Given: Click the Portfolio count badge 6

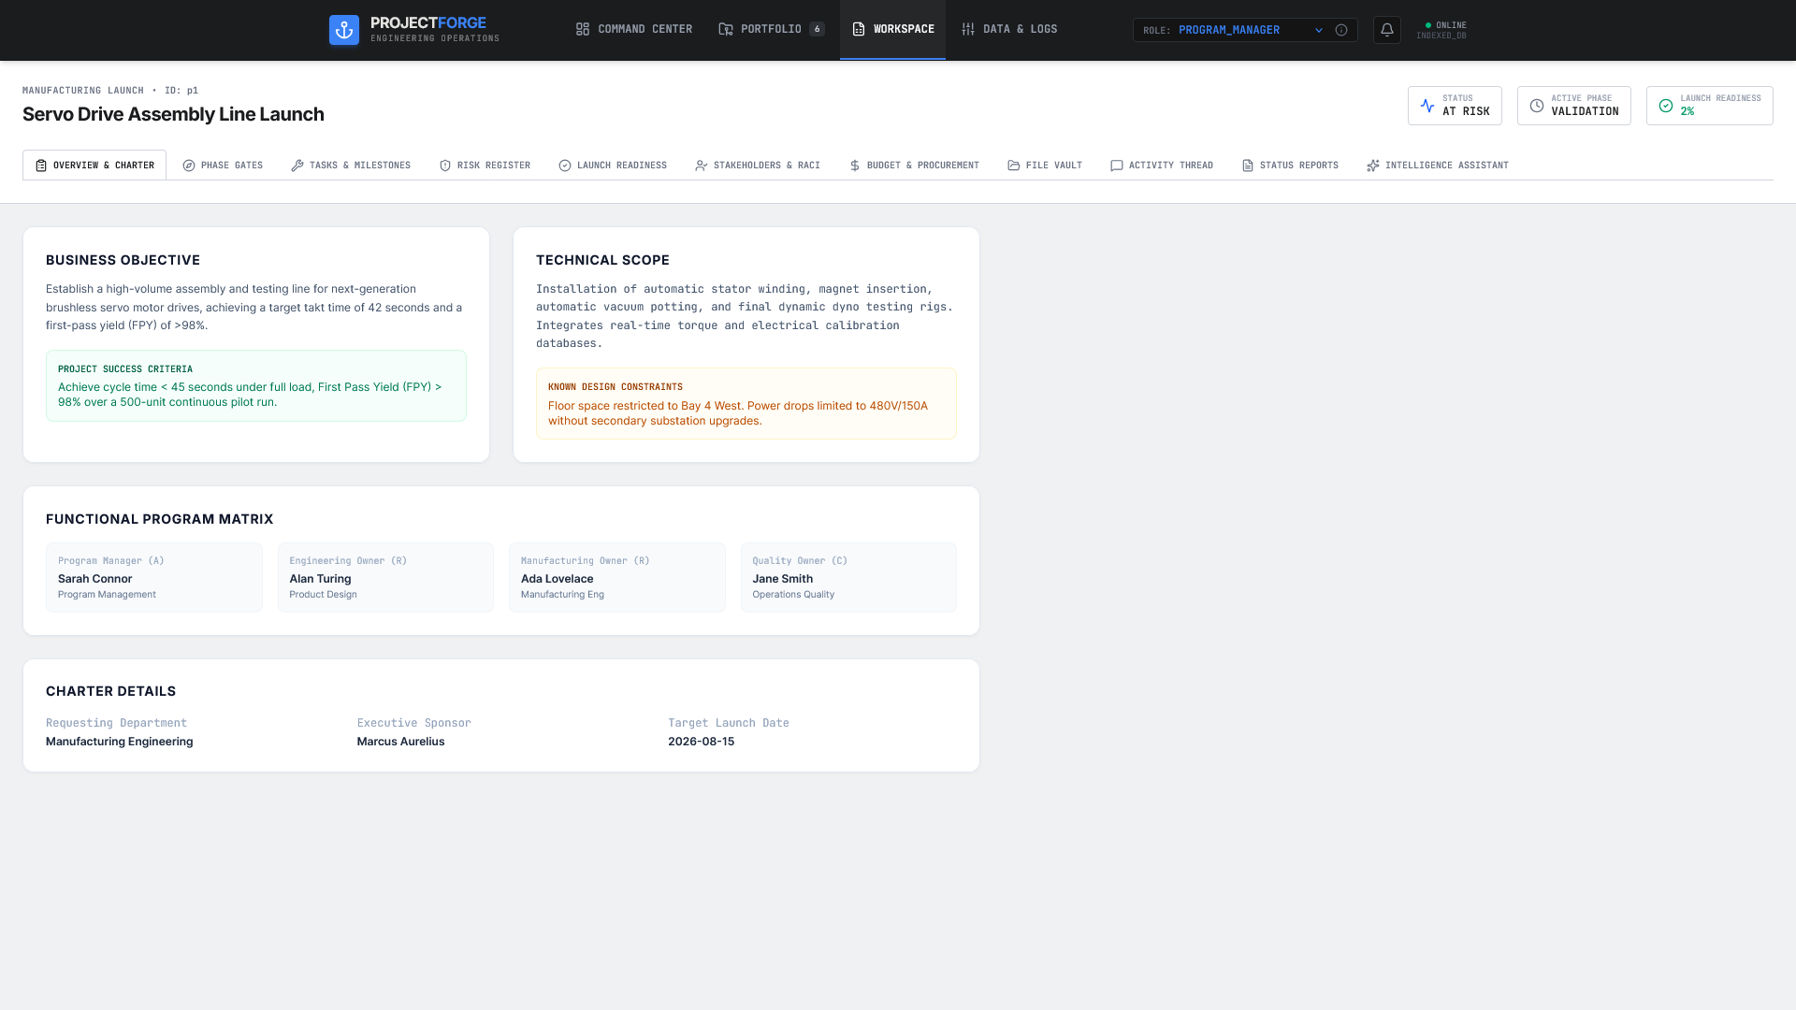Looking at the screenshot, I should click(818, 29).
